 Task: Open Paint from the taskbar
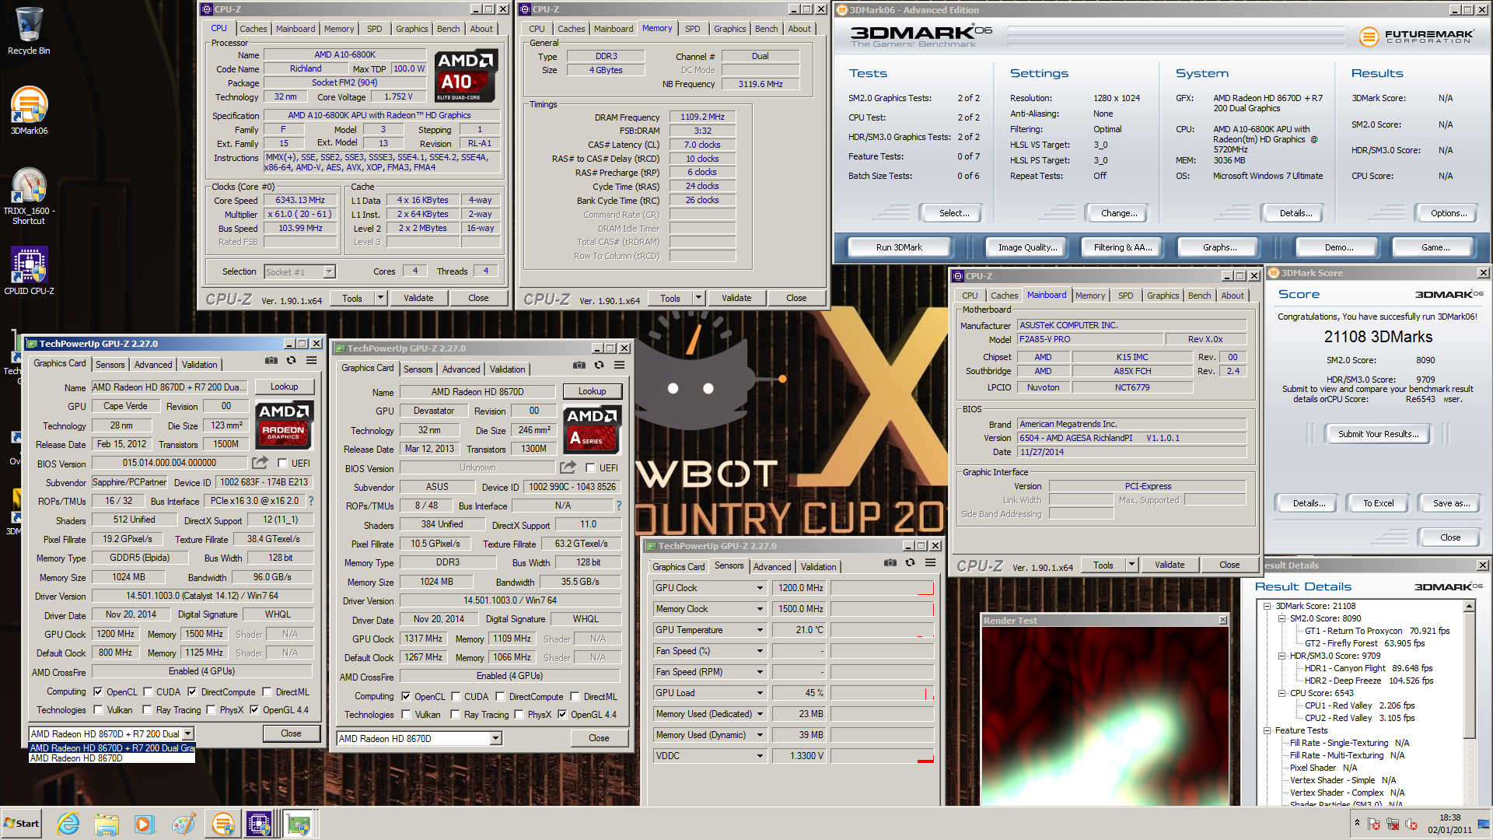click(x=184, y=824)
